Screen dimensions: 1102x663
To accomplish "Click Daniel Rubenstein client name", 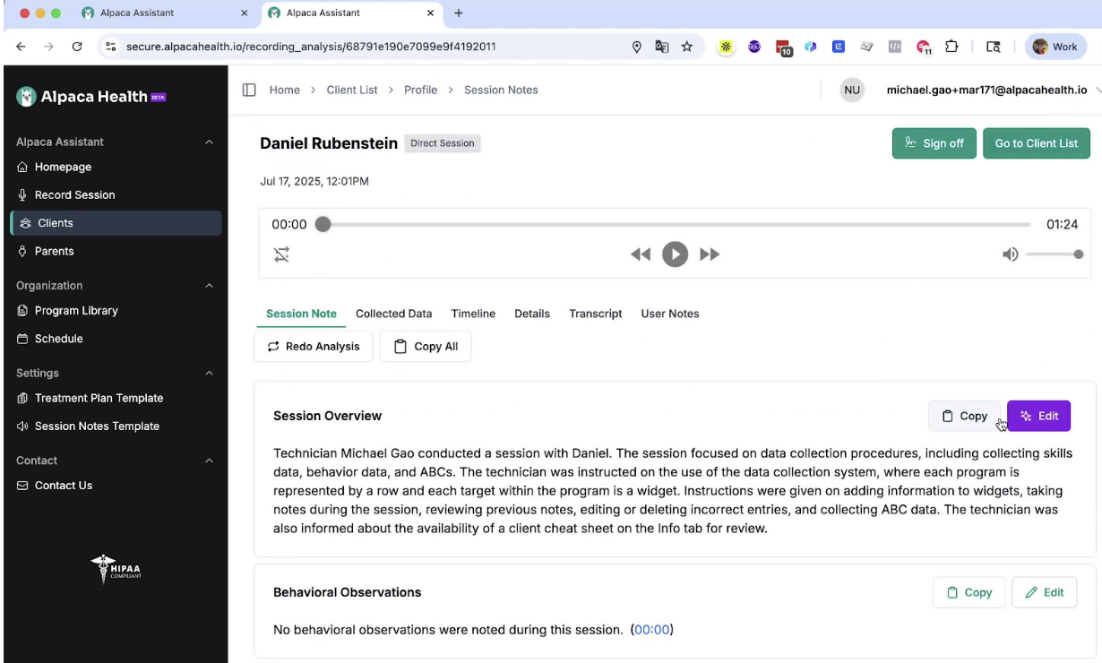I will tap(329, 143).
